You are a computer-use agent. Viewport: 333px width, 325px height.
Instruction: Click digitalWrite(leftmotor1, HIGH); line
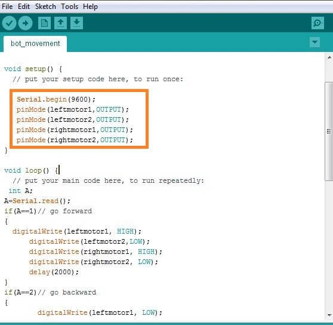click(x=77, y=231)
